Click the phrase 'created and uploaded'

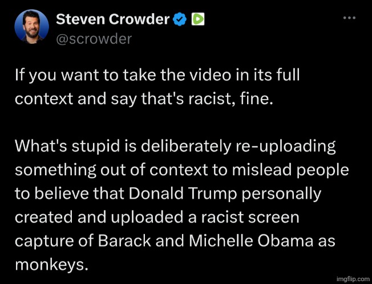99,217
